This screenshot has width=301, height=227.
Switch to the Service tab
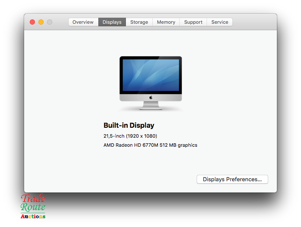[x=219, y=22]
